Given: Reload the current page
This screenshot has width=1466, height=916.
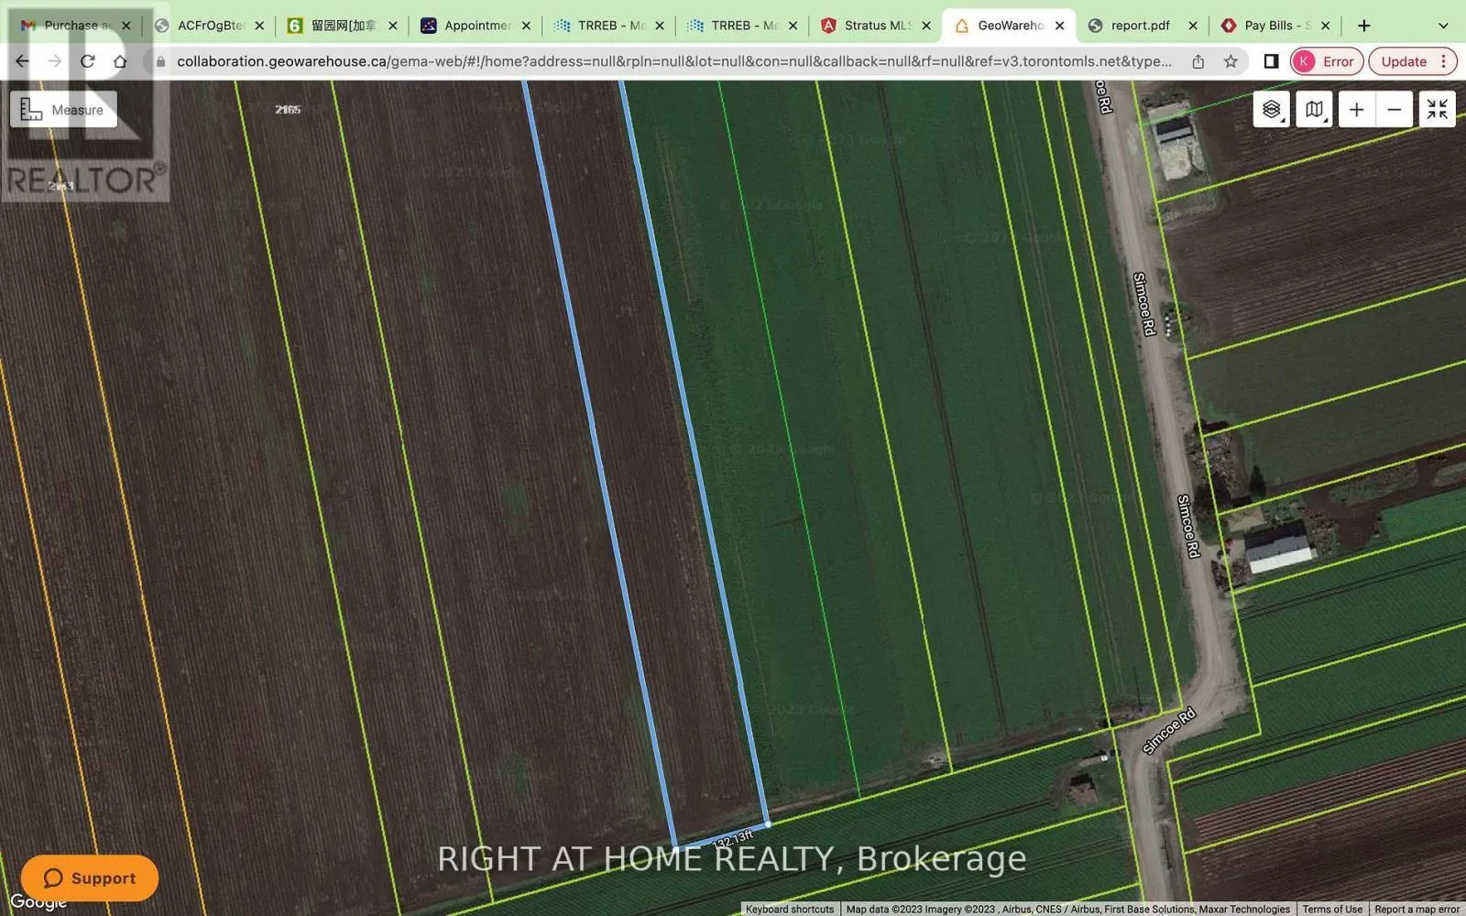Looking at the screenshot, I should tap(87, 61).
